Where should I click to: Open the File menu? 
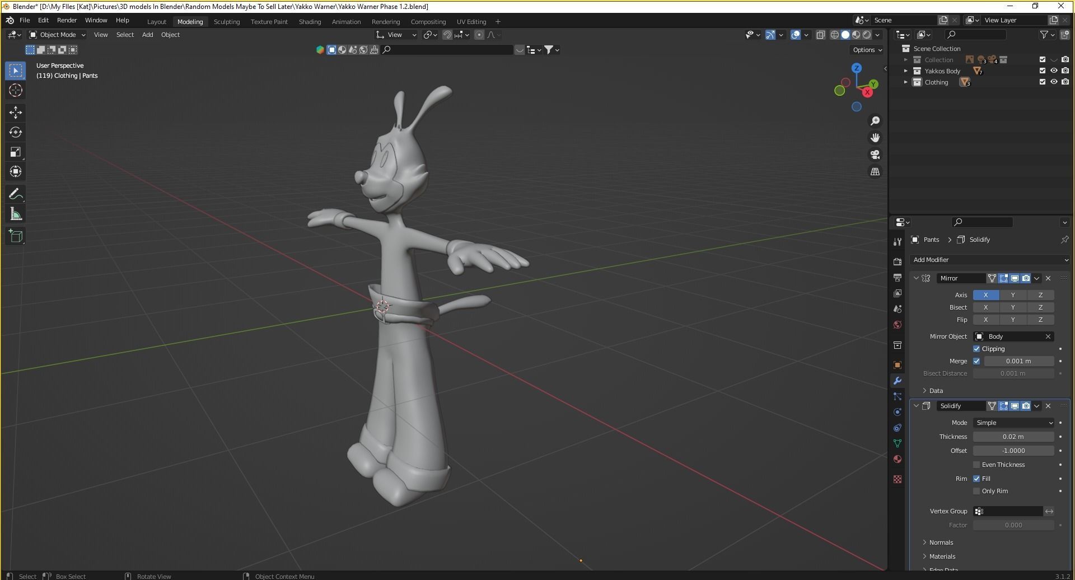coord(25,20)
